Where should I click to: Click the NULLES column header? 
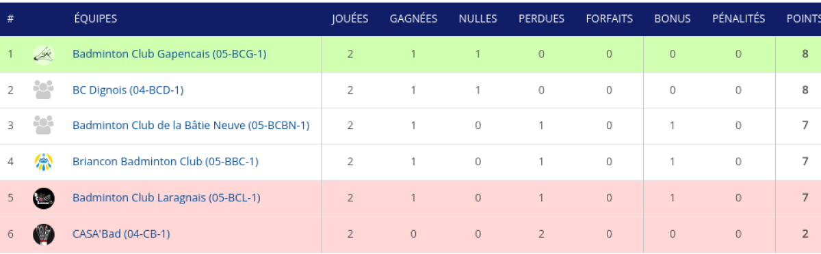click(x=478, y=19)
